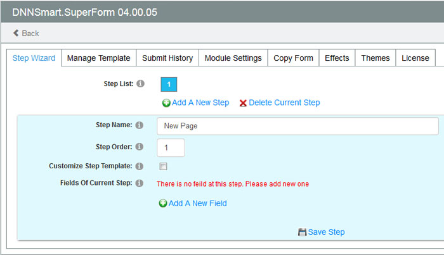
Task: Click Delete Current Step link
Action: 284,103
